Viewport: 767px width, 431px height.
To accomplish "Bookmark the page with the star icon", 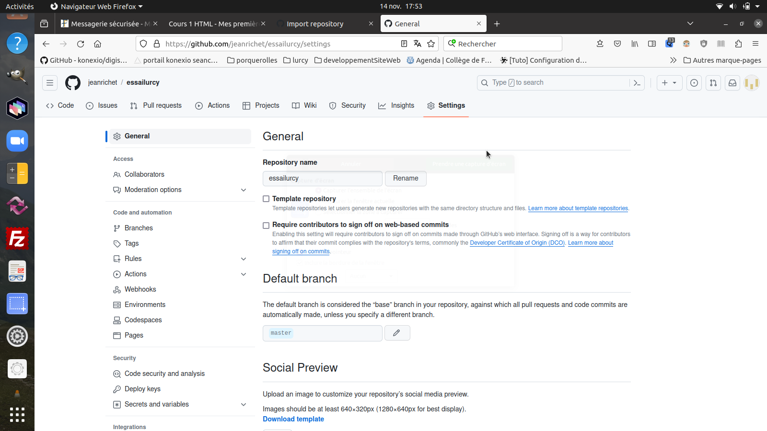I will pos(431,44).
